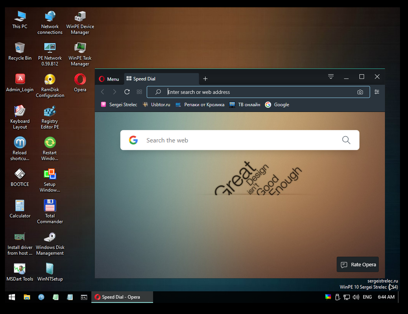Launch Total Commander desktop shortcut
The image size is (408, 314).
(x=50, y=212)
